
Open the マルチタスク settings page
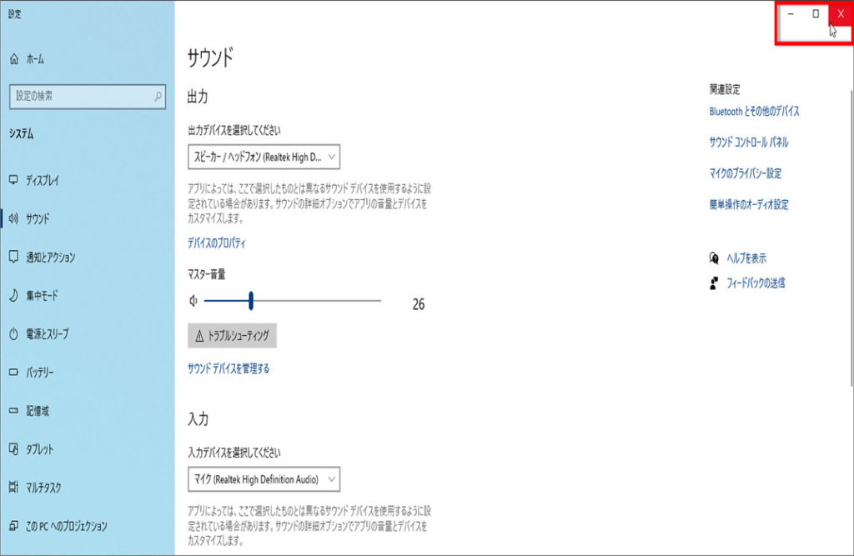tap(43, 488)
